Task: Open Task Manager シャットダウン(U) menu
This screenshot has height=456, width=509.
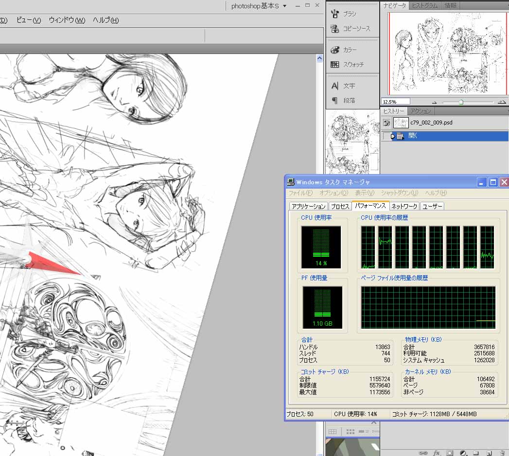Action: [x=400, y=193]
